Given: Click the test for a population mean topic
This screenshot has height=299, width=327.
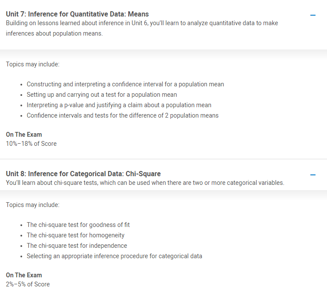Looking at the screenshot, I should pos(102,95).
